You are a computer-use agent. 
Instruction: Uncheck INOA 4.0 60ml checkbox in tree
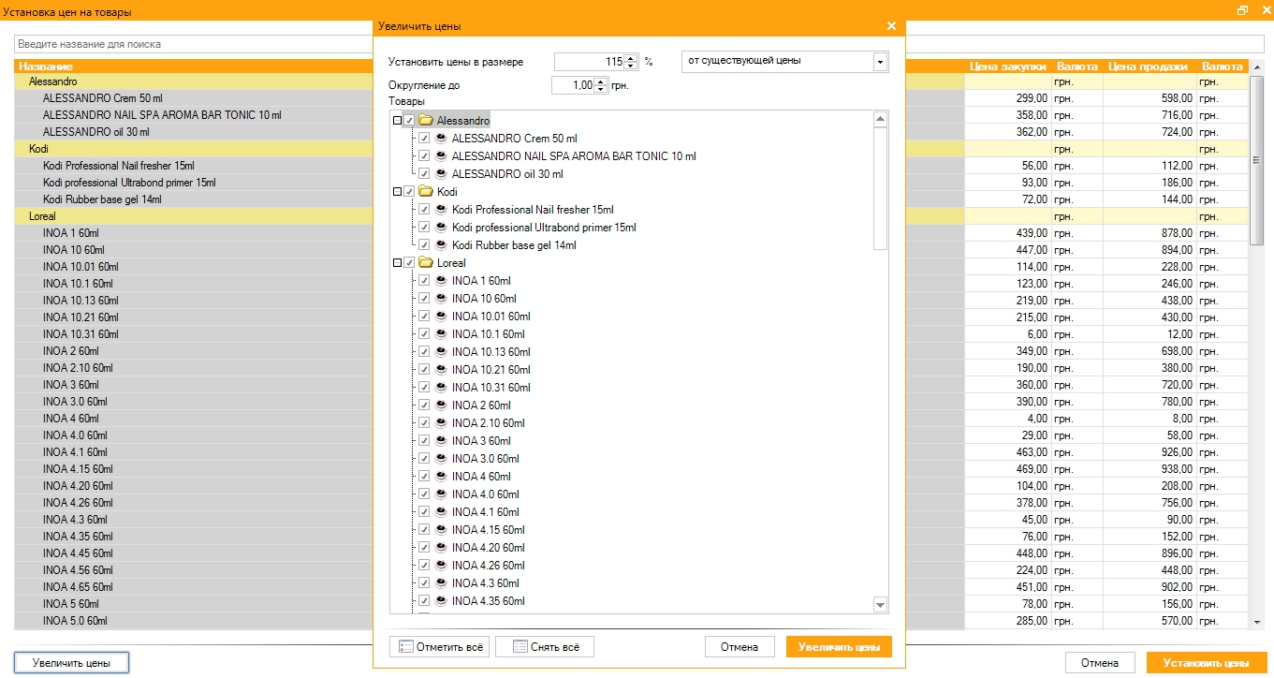coord(424,494)
